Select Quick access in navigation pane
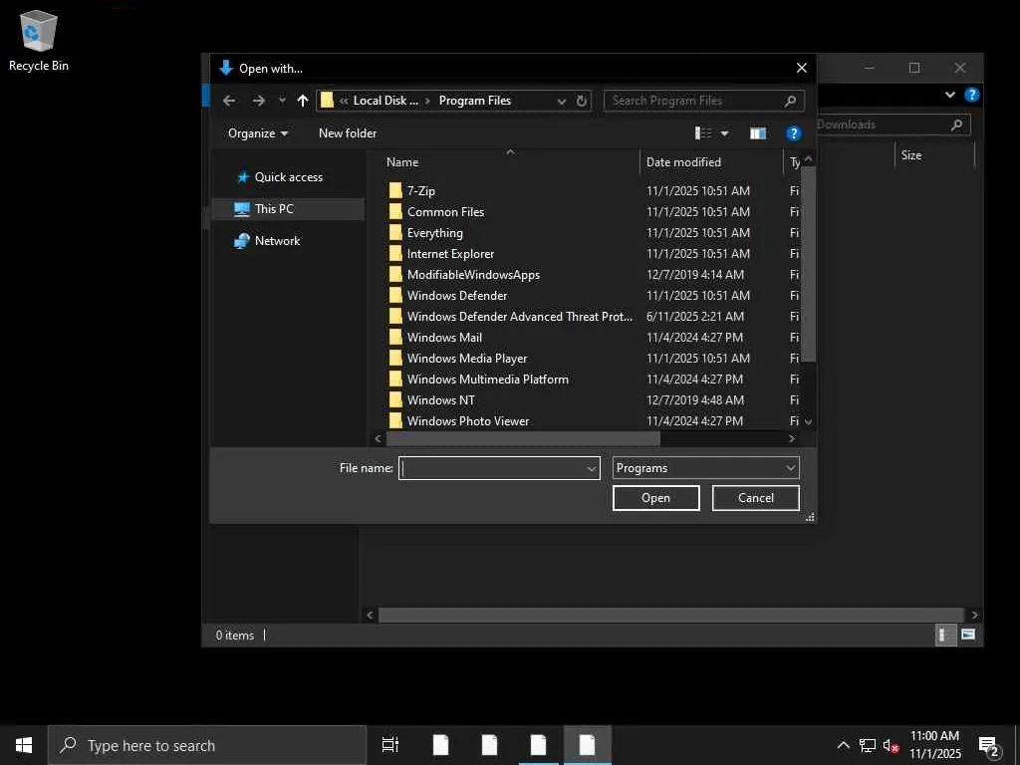Screen dimensions: 1020x765 [x=288, y=177]
